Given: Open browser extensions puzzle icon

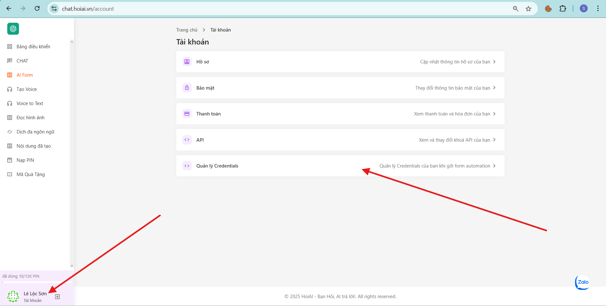Looking at the screenshot, I should point(563,9).
